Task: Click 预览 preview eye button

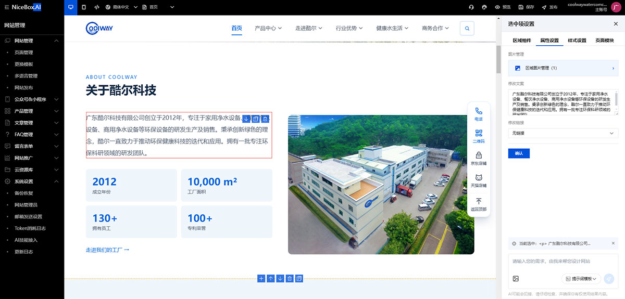Action: (502, 7)
